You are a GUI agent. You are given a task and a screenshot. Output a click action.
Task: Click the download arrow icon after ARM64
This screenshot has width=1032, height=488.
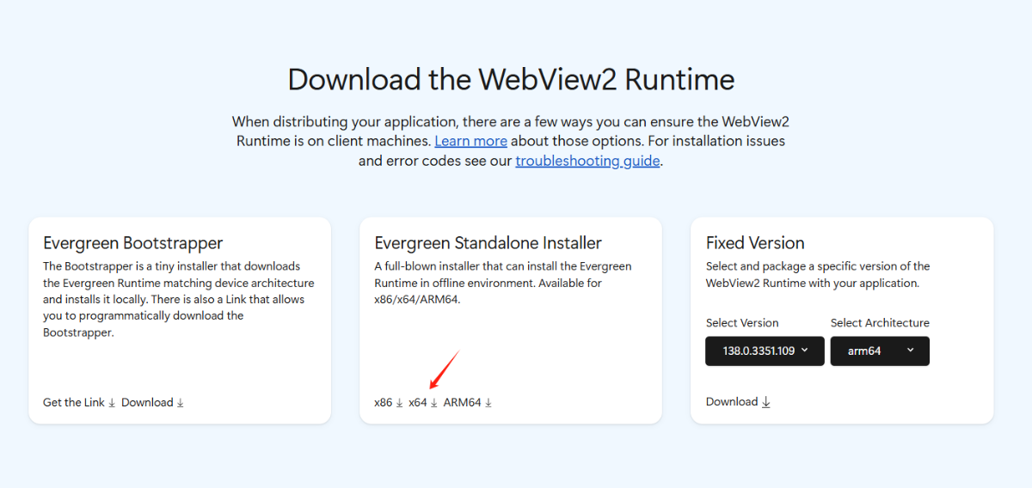pyautogui.click(x=488, y=403)
